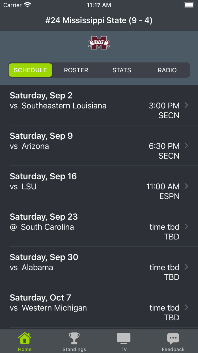Image resolution: width=198 pixels, height=353 pixels.
Task: Switch to the RADIO segment
Action: (x=167, y=70)
